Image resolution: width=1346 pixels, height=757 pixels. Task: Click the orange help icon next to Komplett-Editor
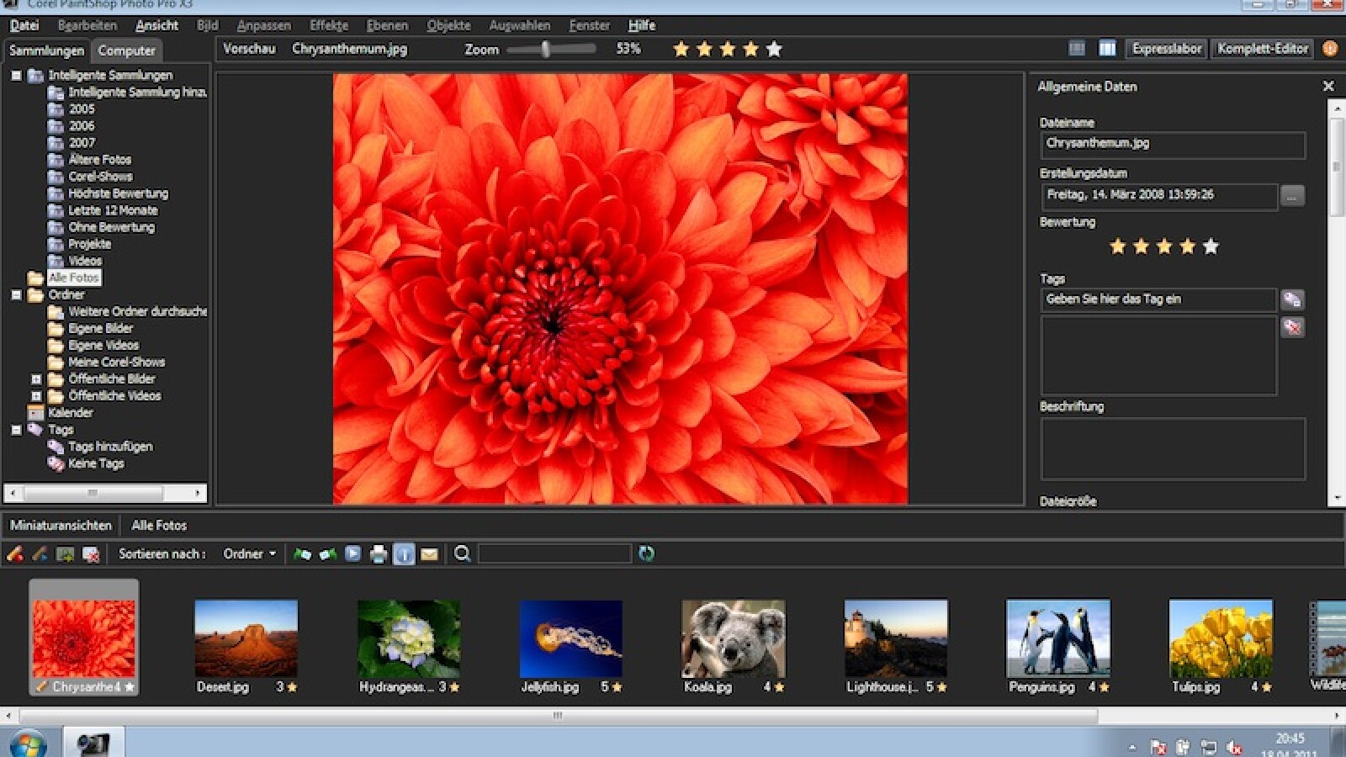pyautogui.click(x=1330, y=49)
